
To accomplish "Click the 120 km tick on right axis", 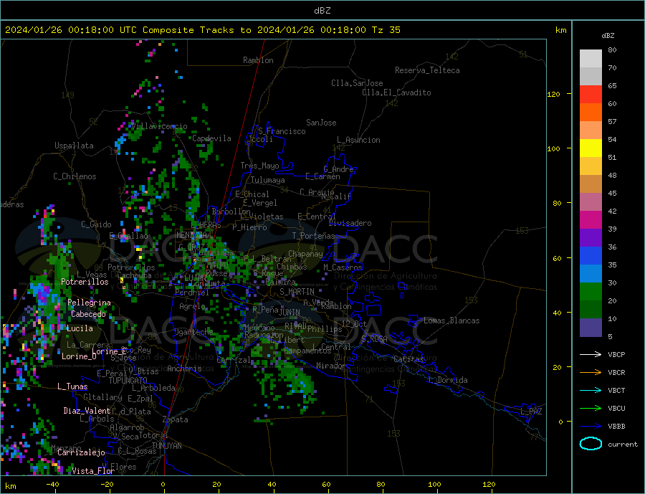I will [x=554, y=94].
